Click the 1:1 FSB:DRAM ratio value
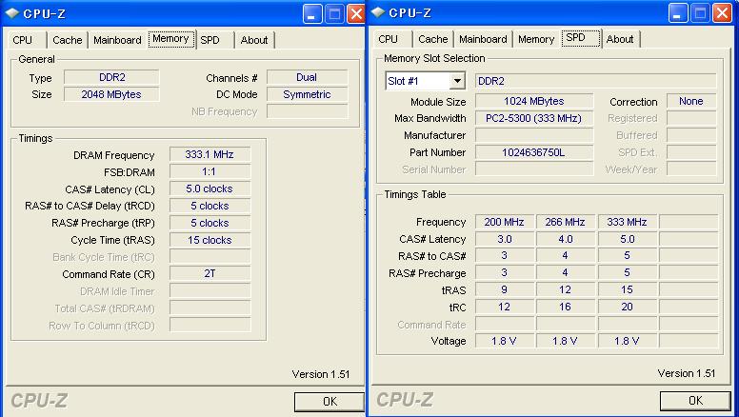739x417 pixels. pyautogui.click(x=210, y=171)
